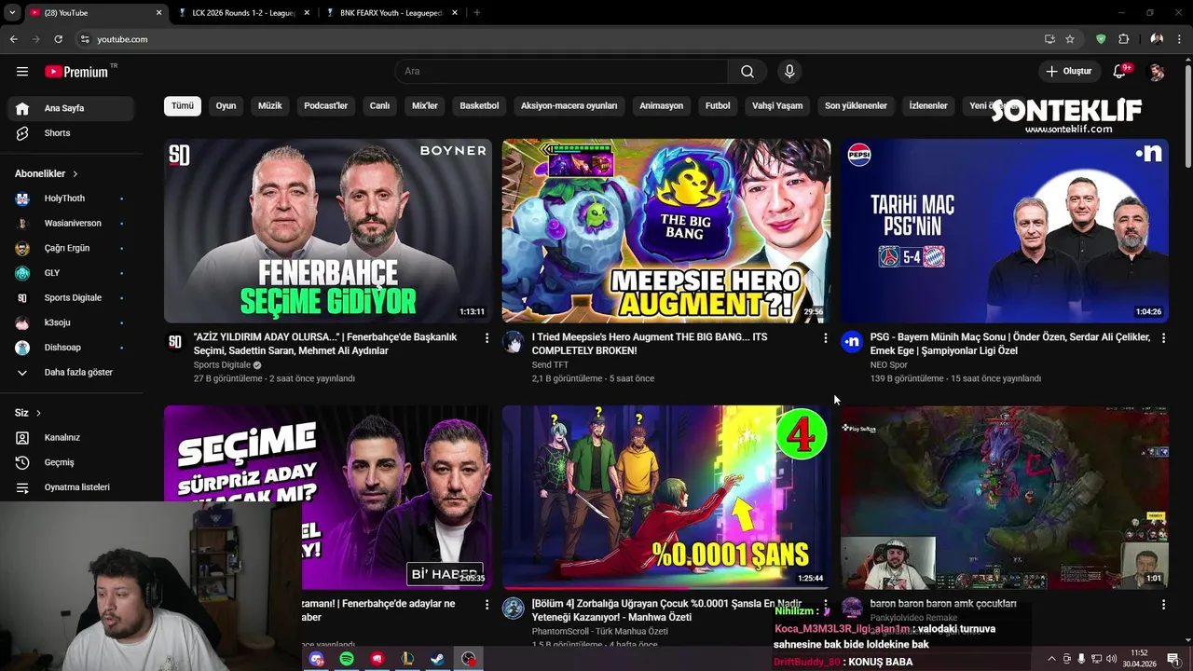
Task: Open the hamburger guide menu
Action: pos(22,72)
